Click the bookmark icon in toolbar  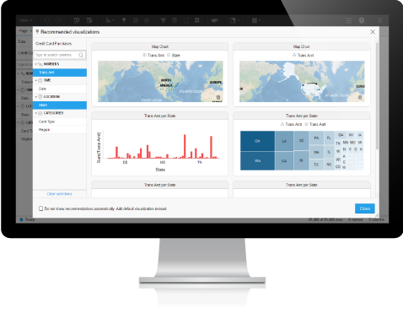click(197, 20)
